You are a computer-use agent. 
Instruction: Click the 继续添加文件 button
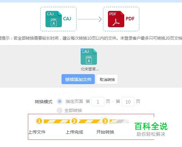coord(78,79)
